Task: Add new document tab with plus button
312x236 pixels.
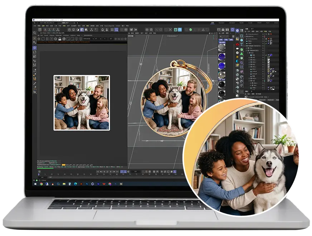Action: pos(77,23)
